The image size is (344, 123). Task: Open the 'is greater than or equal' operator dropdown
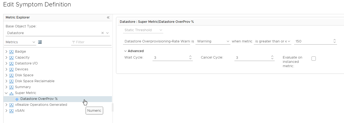click(x=272, y=41)
